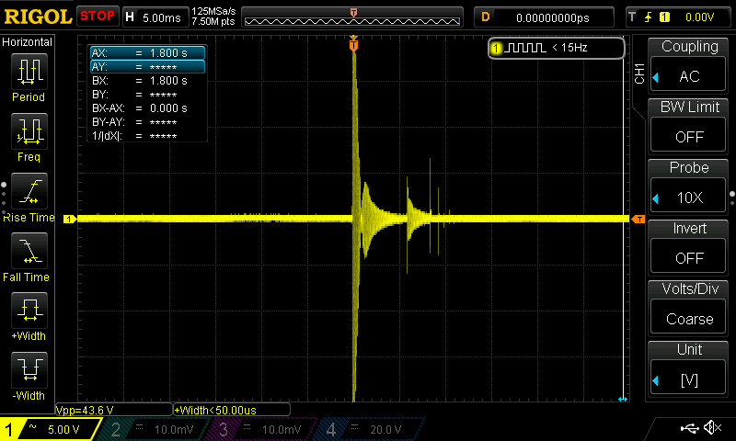This screenshot has height=441, width=736.
Task: Select the -Width measurement icon
Action: 29,369
